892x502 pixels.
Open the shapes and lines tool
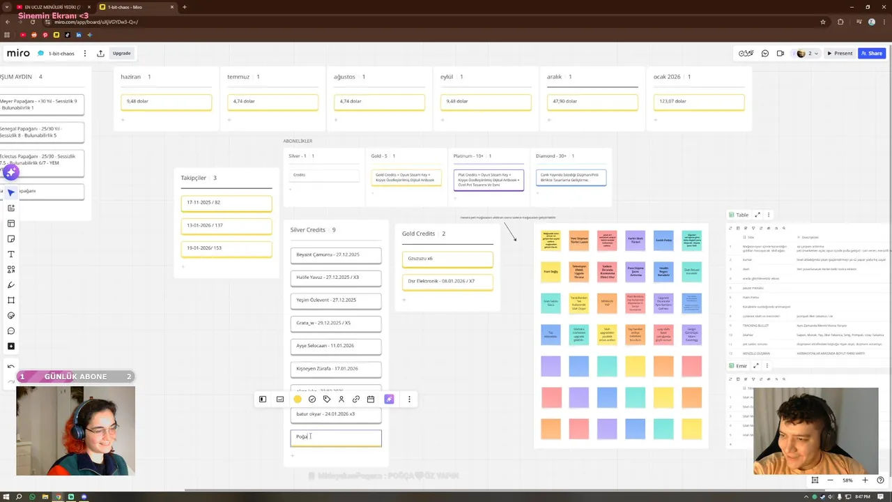click(x=11, y=270)
